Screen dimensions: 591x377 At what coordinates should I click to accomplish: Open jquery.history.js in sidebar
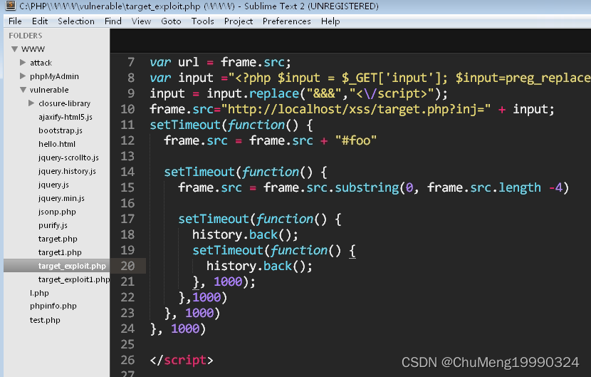click(67, 171)
